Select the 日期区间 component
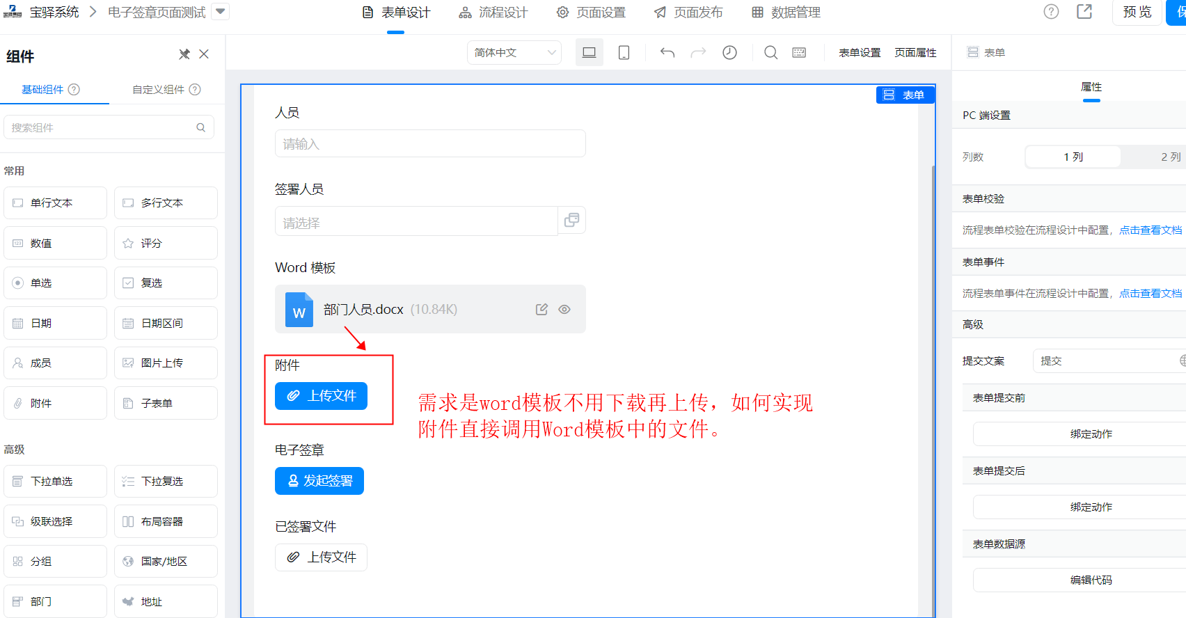The width and height of the screenshot is (1186, 618). (x=166, y=323)
